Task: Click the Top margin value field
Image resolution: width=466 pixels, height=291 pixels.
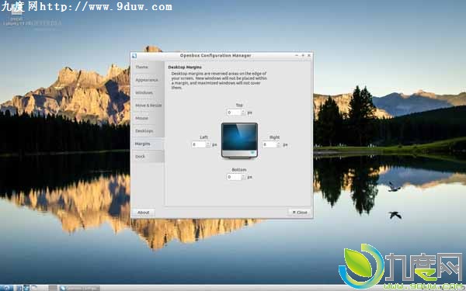Action: click(234, 113)
